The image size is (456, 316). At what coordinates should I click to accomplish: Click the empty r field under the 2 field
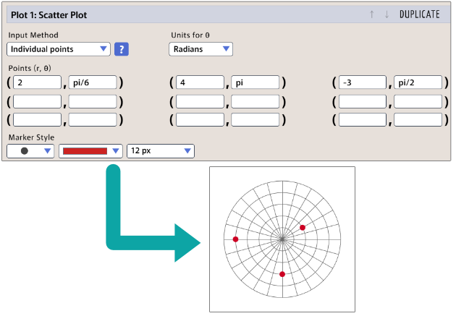click(37, 102)
